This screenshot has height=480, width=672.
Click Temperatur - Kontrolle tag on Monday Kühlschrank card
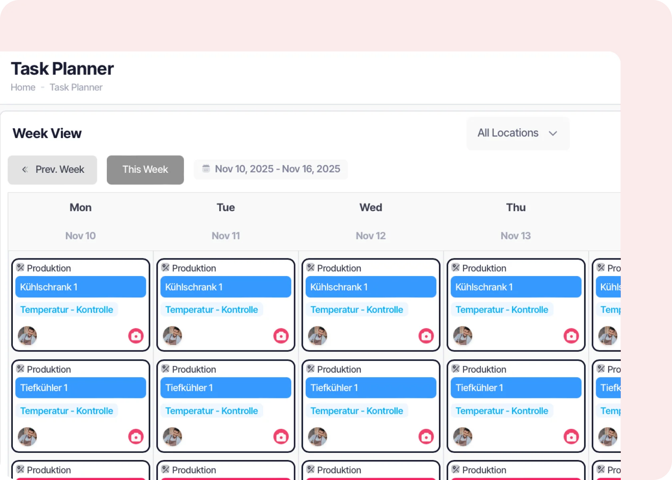point(67,310)
